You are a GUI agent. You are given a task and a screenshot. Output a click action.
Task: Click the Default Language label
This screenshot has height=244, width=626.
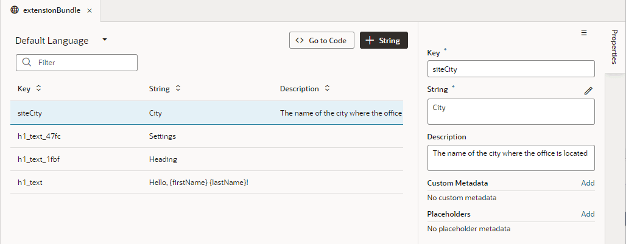tap(52, 41)
